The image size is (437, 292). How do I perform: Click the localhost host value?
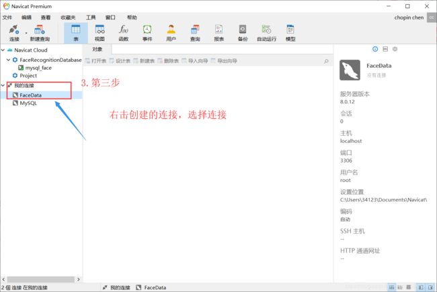coord(351,141)
